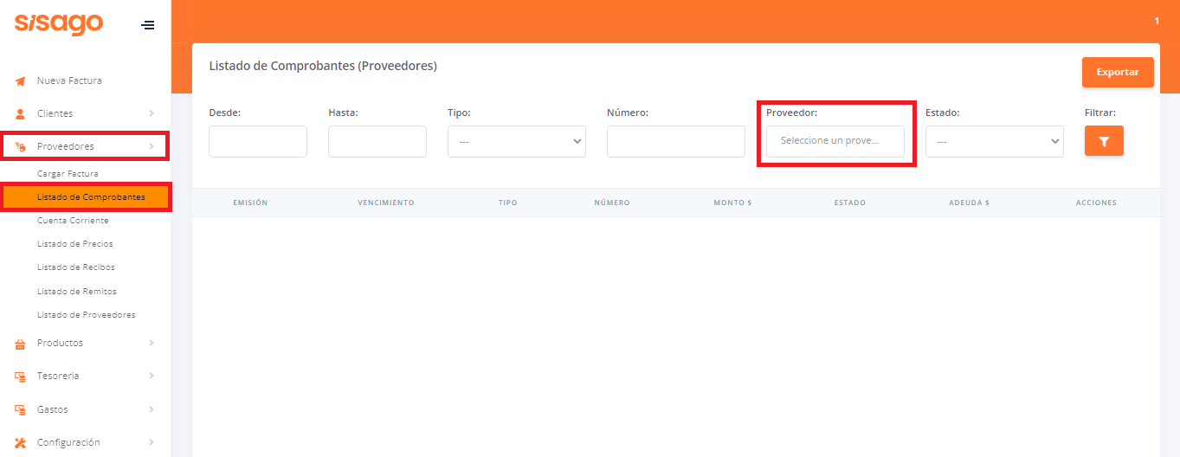Viewport: 1180px width, 457px height.
Task: Click the Productos basket icon
Action: click(x=21, y=344)
